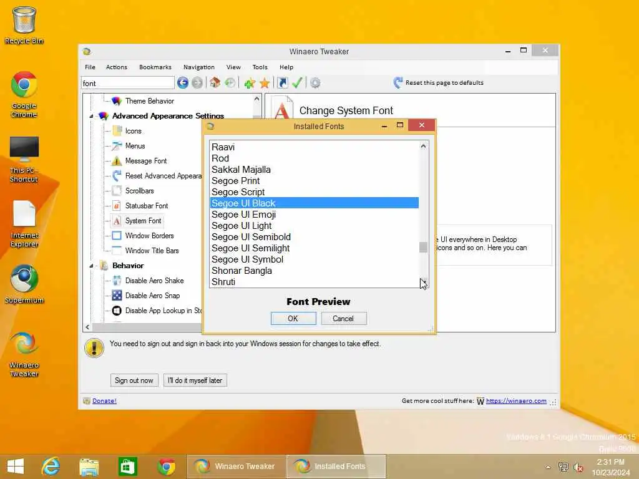639x479 pixels.
Task: Open the Help menu
Action: (286, 67)
